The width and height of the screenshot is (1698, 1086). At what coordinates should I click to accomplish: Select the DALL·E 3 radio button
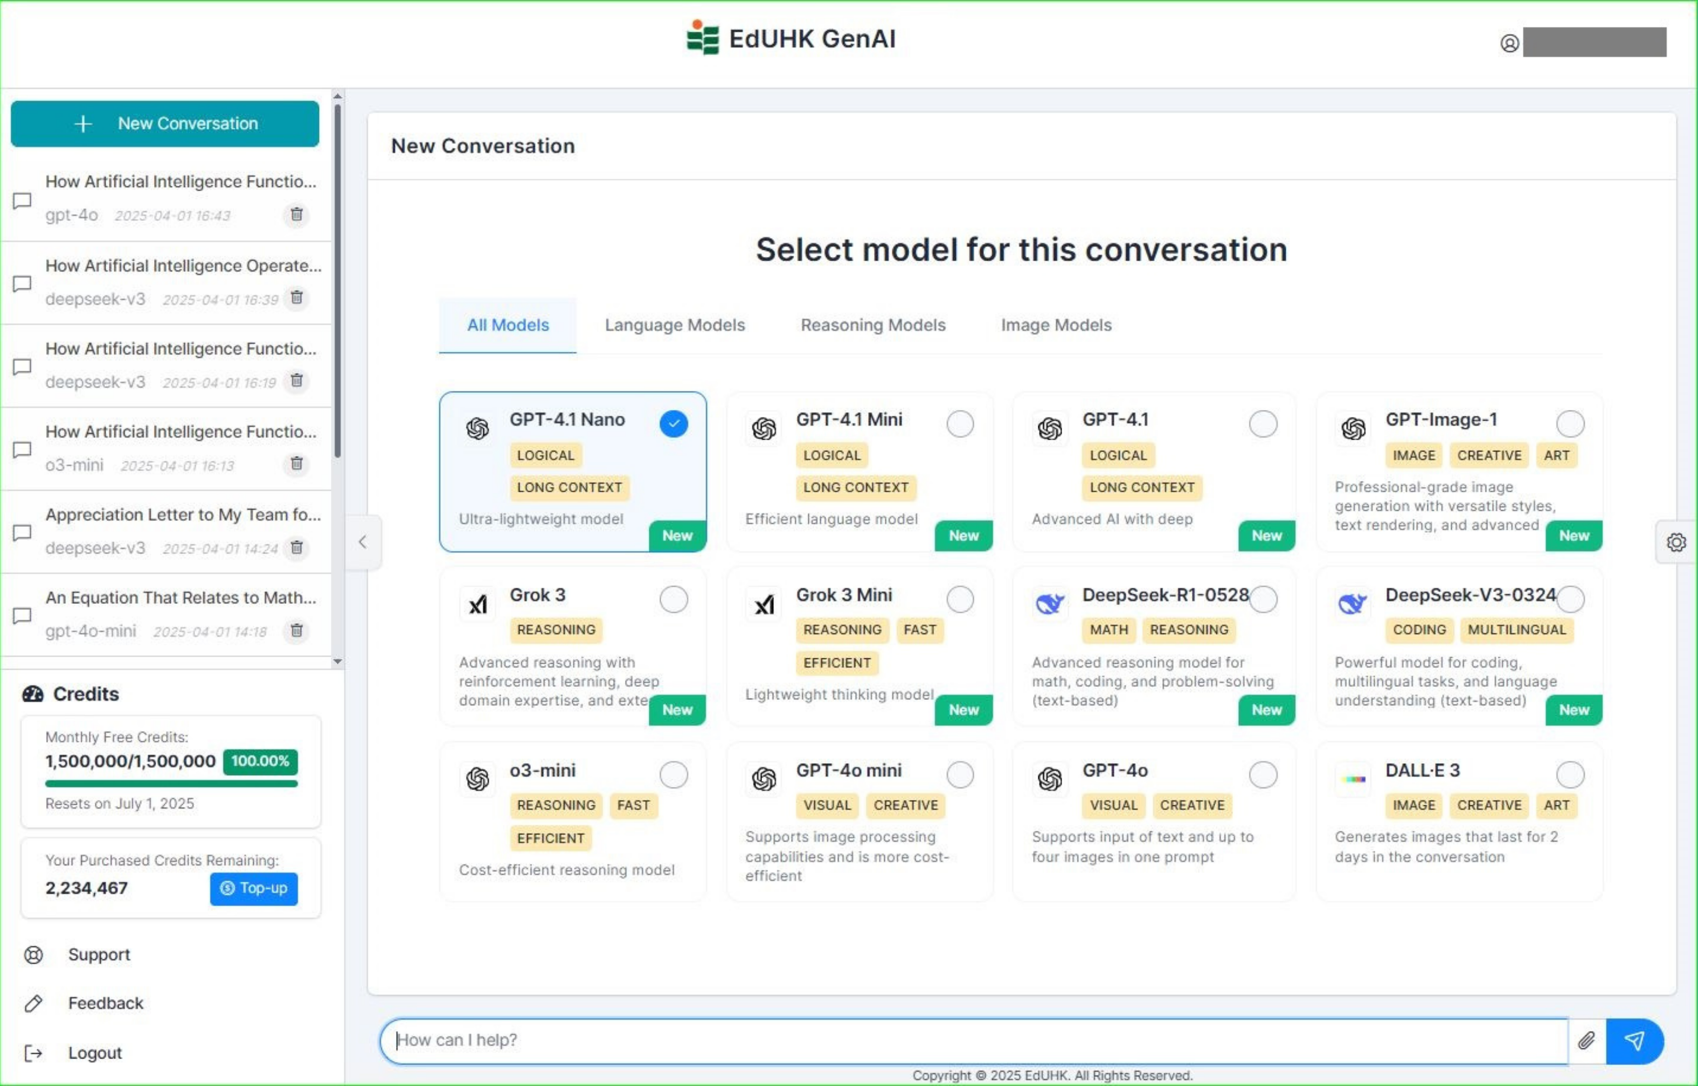click(x=1570, y=775)
